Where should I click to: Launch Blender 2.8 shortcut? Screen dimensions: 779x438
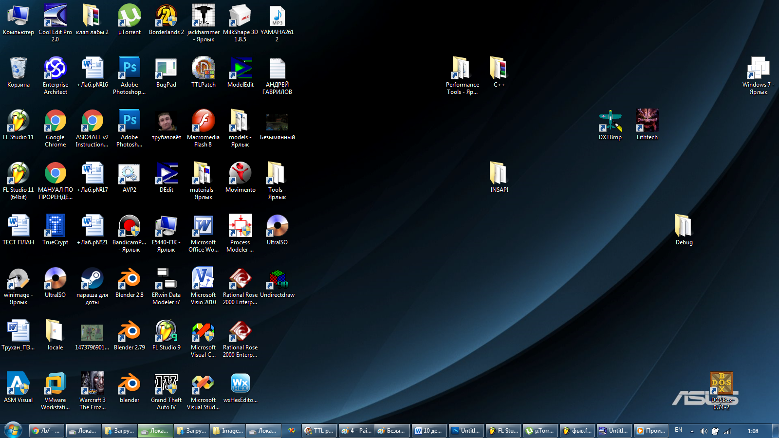click(130, 283)
